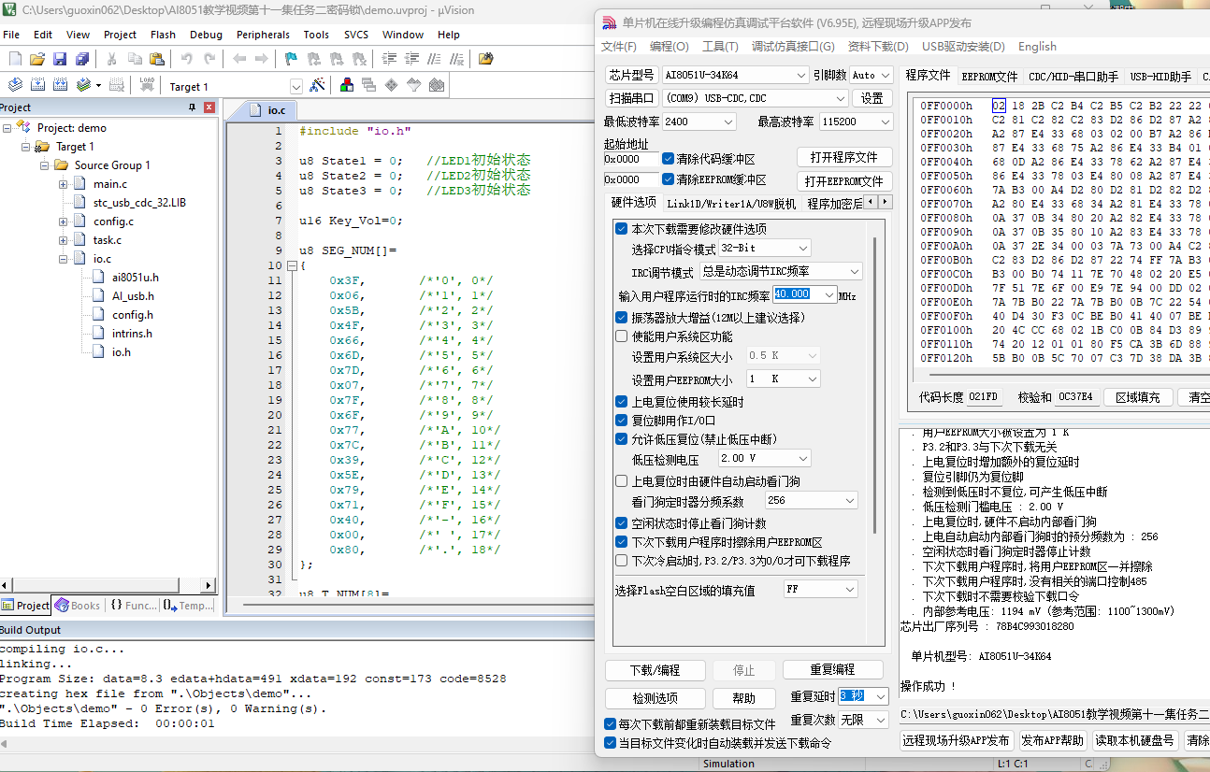The width and height of the screenshot is (1210, 772).
Task: Indent selected lines icon
Action: click(x=388, y=59)
